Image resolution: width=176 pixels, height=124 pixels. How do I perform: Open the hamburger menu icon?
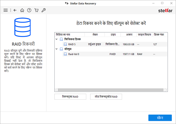coord(6,10)
